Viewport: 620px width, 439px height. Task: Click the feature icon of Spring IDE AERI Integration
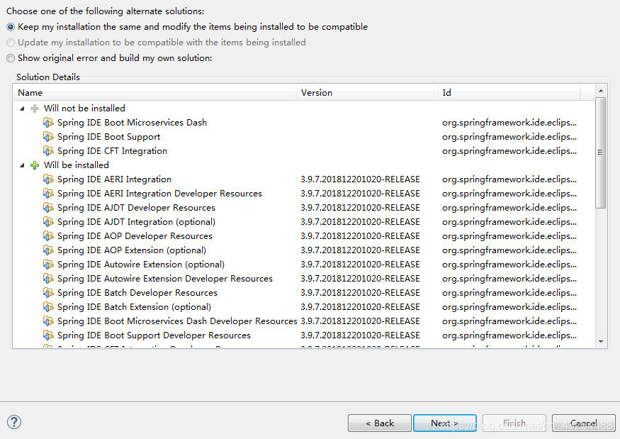coord(48,179)
